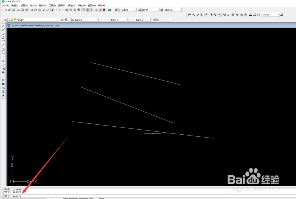Click the command line input field
296x199 pixels.
149,196
